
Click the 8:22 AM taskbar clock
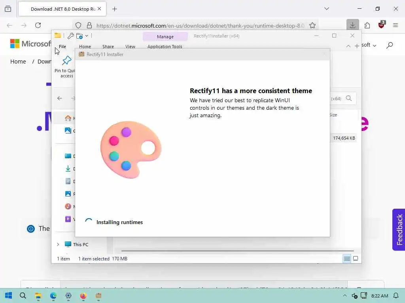(x=379, y=296)
